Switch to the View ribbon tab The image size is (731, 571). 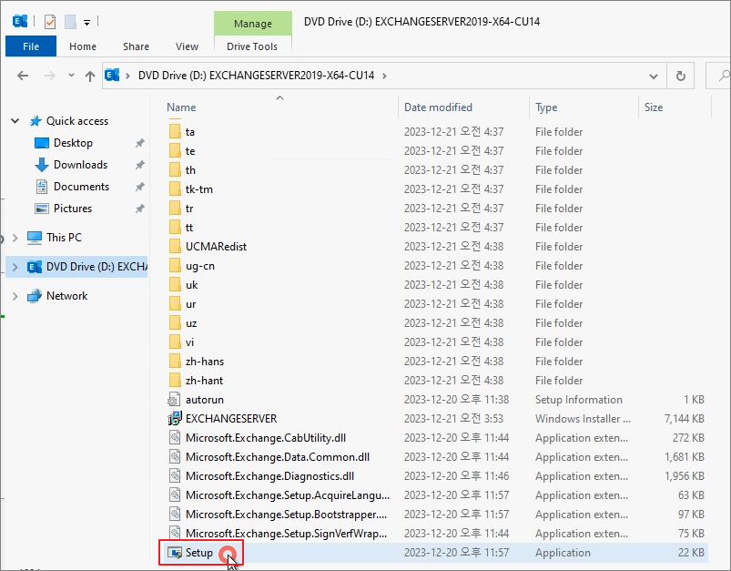coord(187,46)
